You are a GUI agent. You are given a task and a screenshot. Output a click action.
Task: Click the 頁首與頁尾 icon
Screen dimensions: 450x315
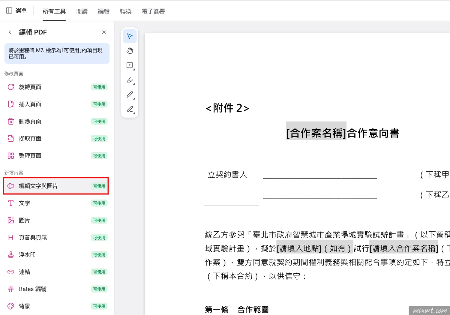[x=11, y=237]
